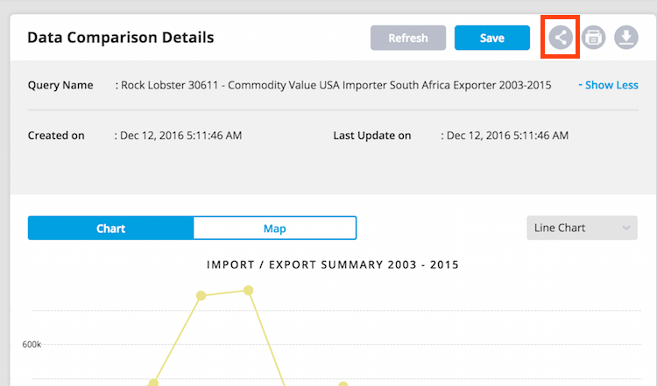Click the 600k axis label
The height and width of the screenshot is (386, 657).
pos(32,344)
